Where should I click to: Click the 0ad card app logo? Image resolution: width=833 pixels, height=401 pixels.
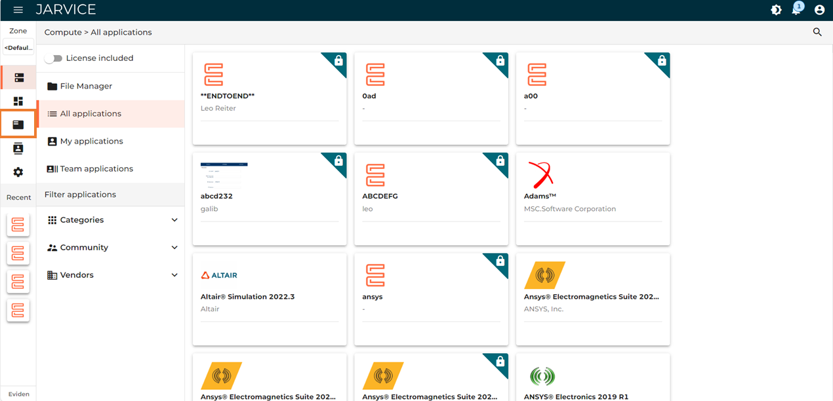[375, 74]
